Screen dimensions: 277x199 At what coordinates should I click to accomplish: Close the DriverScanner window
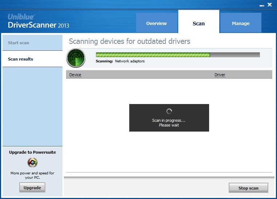(270, 5)
